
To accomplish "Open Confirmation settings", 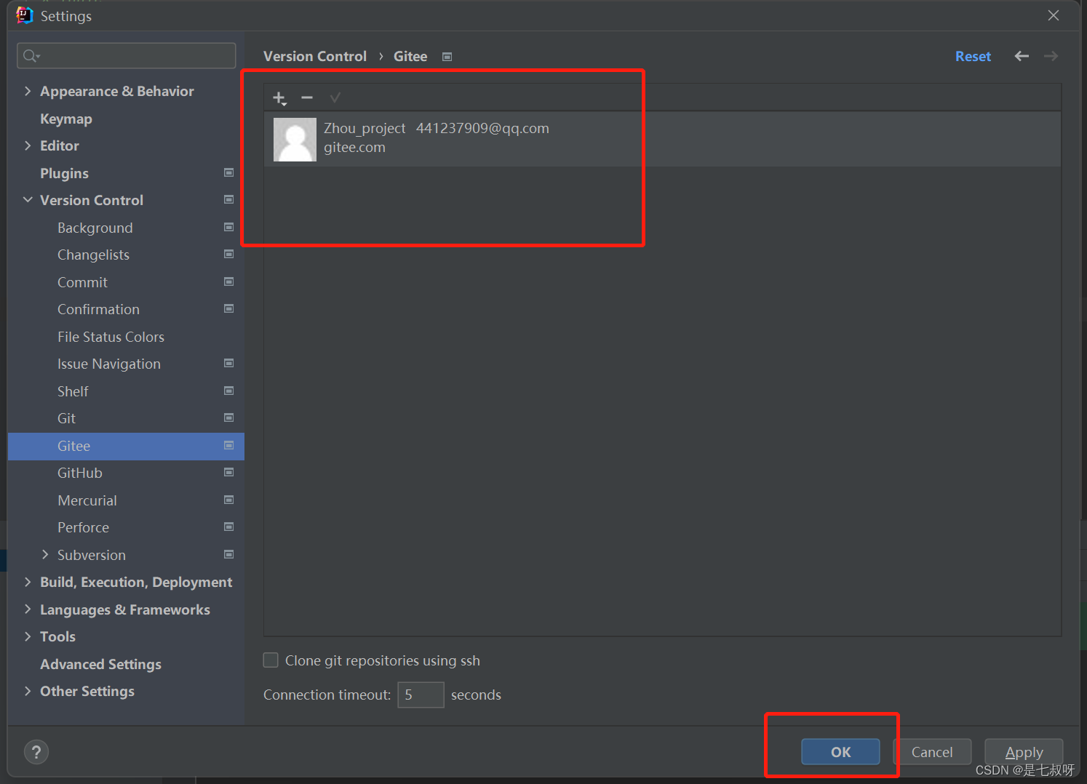I will tap(98, 309).
